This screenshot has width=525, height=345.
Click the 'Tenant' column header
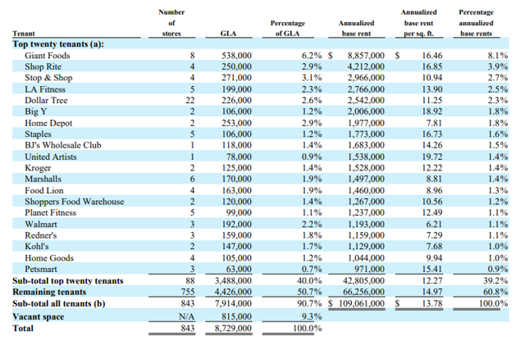[x=24, y=34]
